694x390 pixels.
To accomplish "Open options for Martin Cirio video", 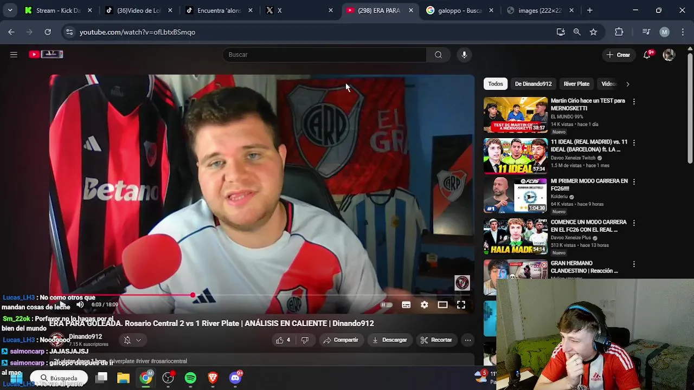I will coord(634,101).
